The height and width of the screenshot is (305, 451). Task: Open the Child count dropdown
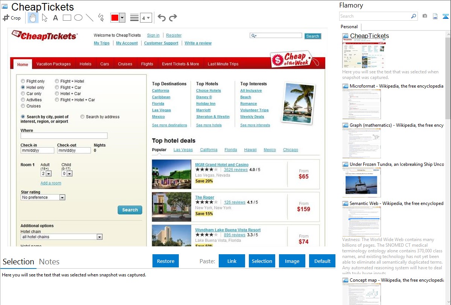click(69, 174)
